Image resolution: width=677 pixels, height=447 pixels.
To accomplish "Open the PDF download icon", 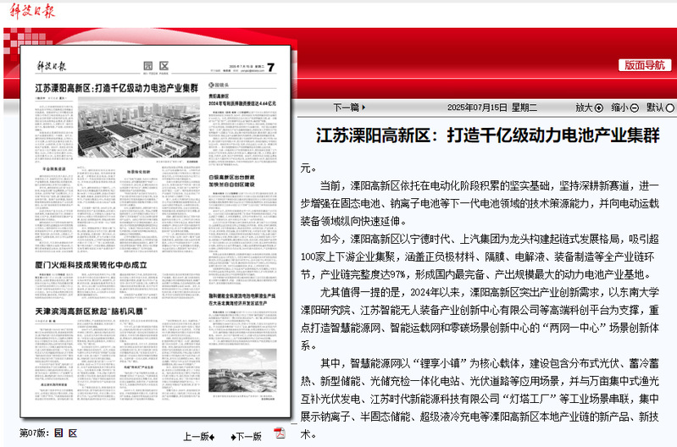I will tap(279, 435).
